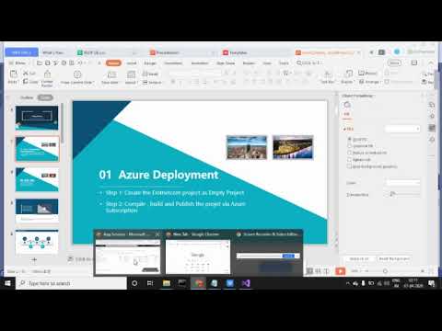Select the Solid fill radio button
This screenshot has height=331, width=442.
click(349, 139)
